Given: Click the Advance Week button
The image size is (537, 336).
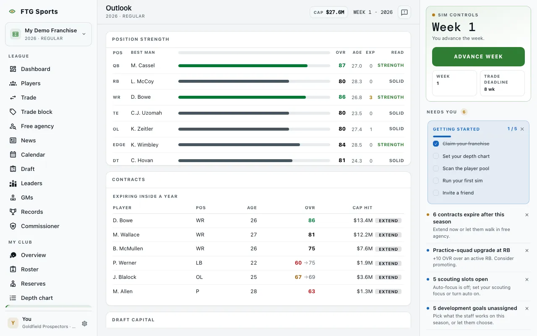Looking at the screenshot, I should pos(478,57).
